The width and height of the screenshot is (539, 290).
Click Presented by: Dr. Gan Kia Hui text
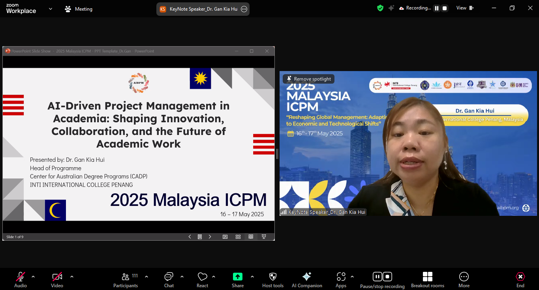67,160
